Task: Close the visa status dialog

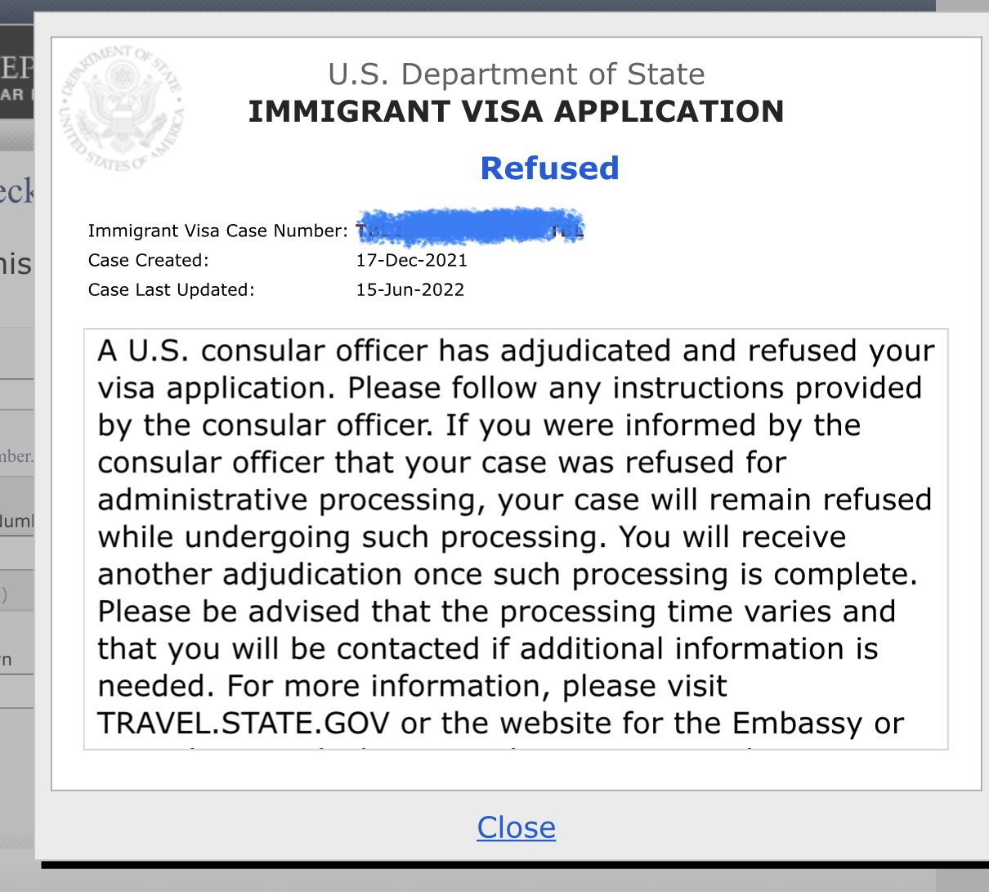Action: click(x=516, y=827)
